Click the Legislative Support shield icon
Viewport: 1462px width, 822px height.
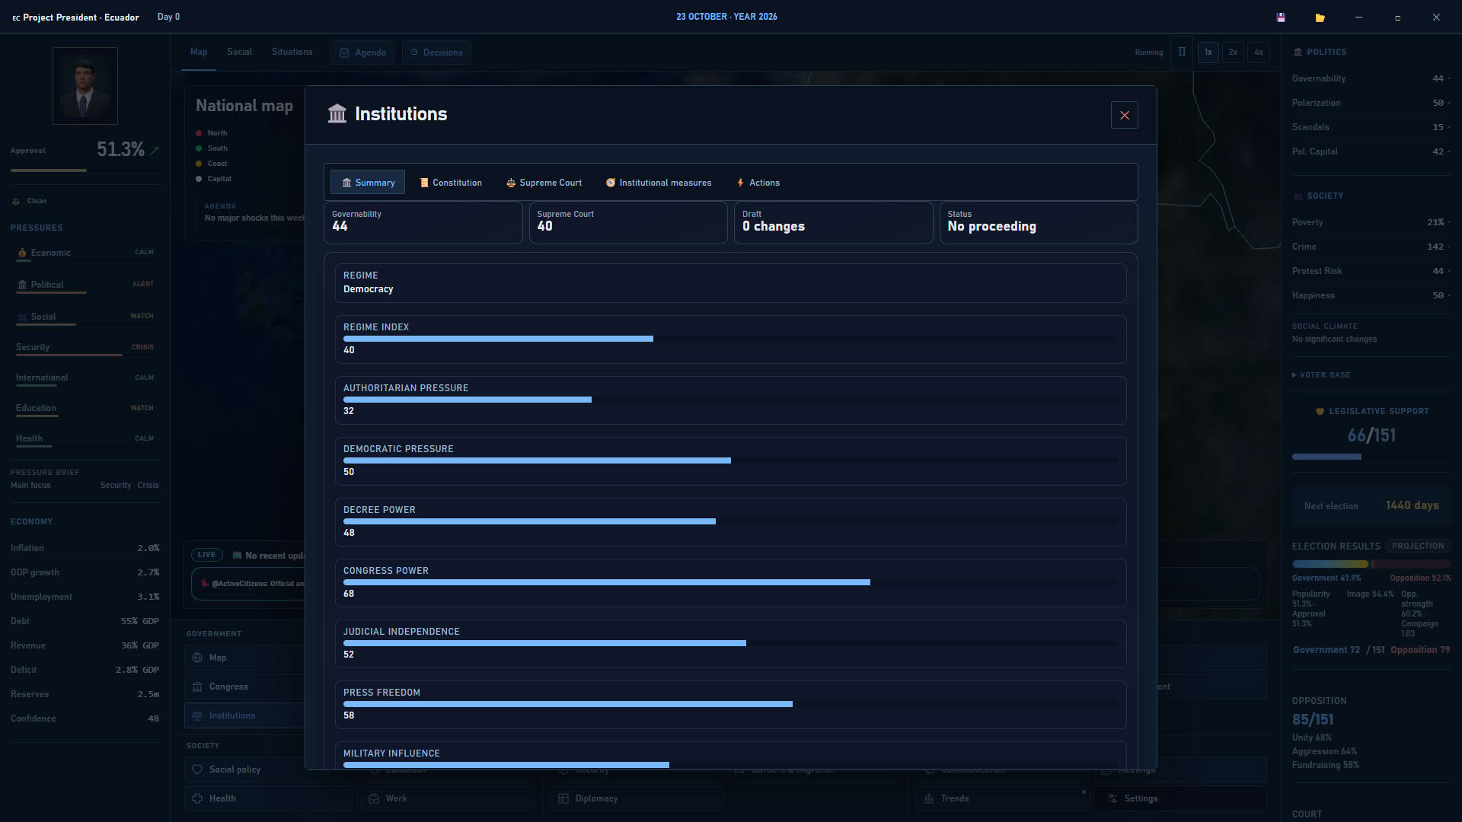point(1320,411)
